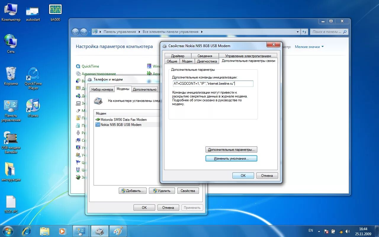
Task: Click OK in Телефон и модем window
Action: [x=144, y=207]
